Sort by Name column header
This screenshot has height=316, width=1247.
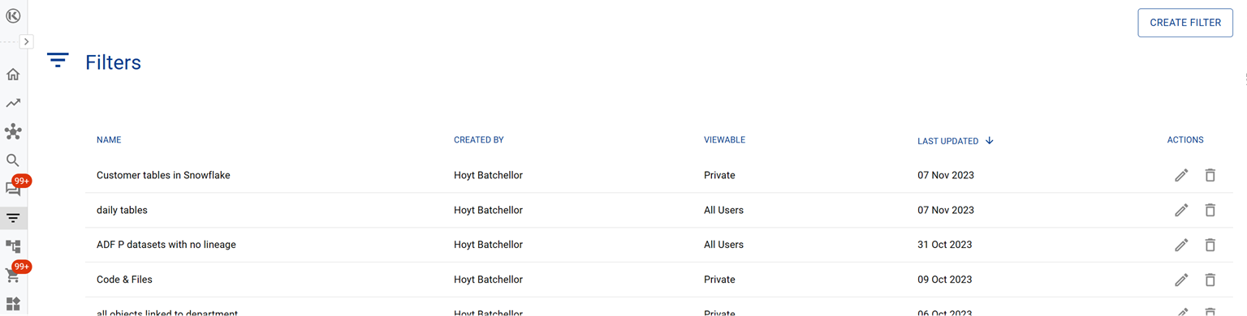point(109,140)
